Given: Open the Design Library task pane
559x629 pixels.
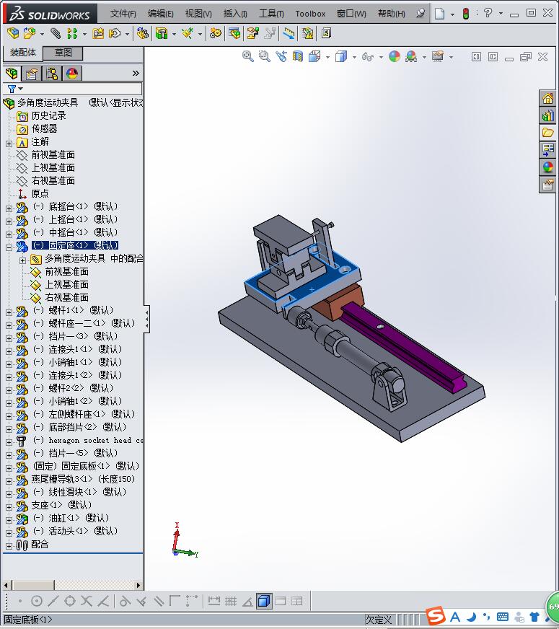Looking at the screenshot, I should 547,115.
